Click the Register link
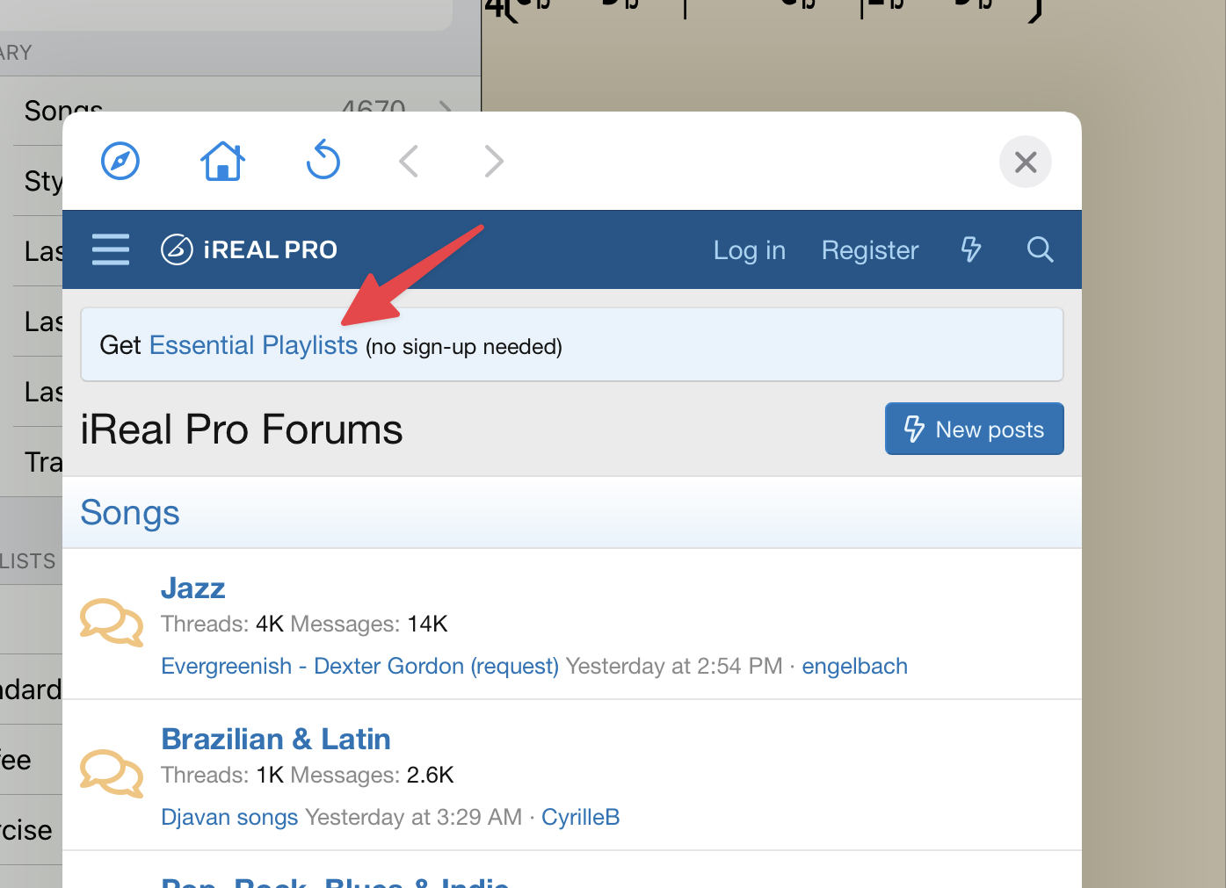The width and height of the screenshot is (1226, 888). tap(869, 251)
